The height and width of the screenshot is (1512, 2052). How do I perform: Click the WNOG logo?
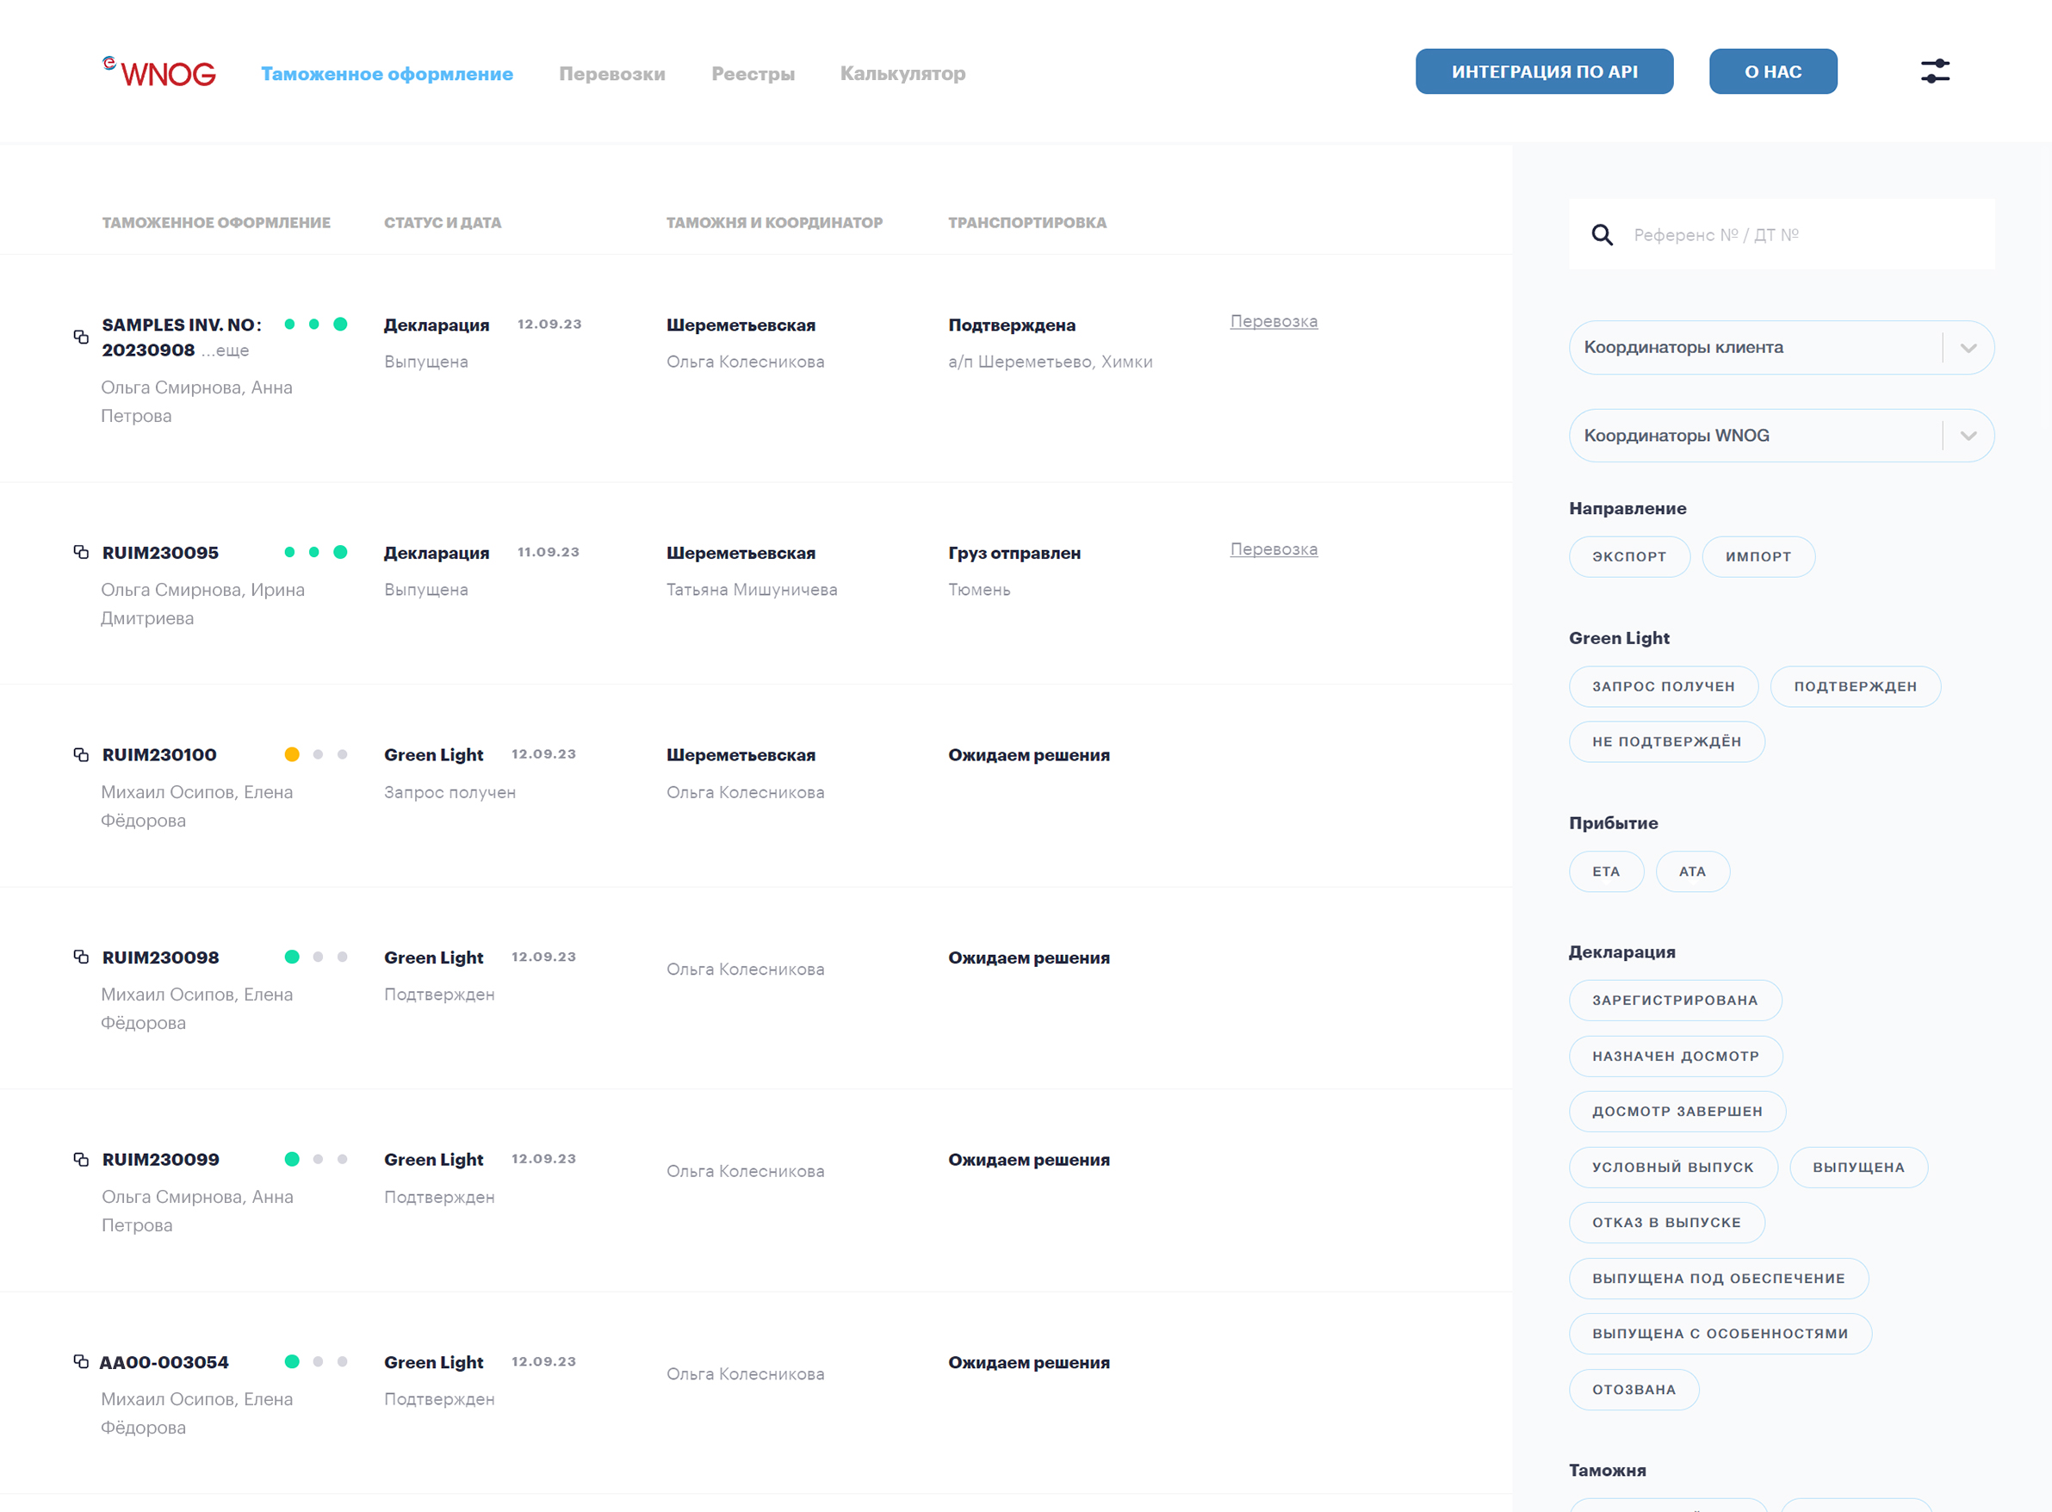[x=159, y=72]
